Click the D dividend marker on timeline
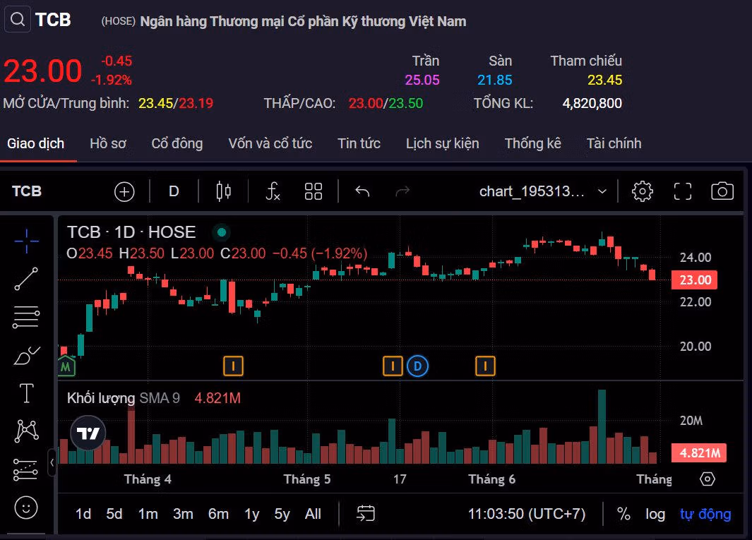752x540 pixels. 418,366
